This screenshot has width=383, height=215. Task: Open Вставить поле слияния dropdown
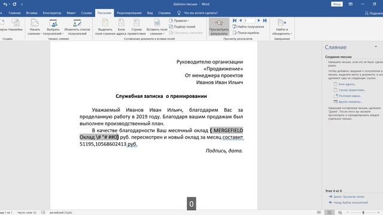click(x=157, y=27)
